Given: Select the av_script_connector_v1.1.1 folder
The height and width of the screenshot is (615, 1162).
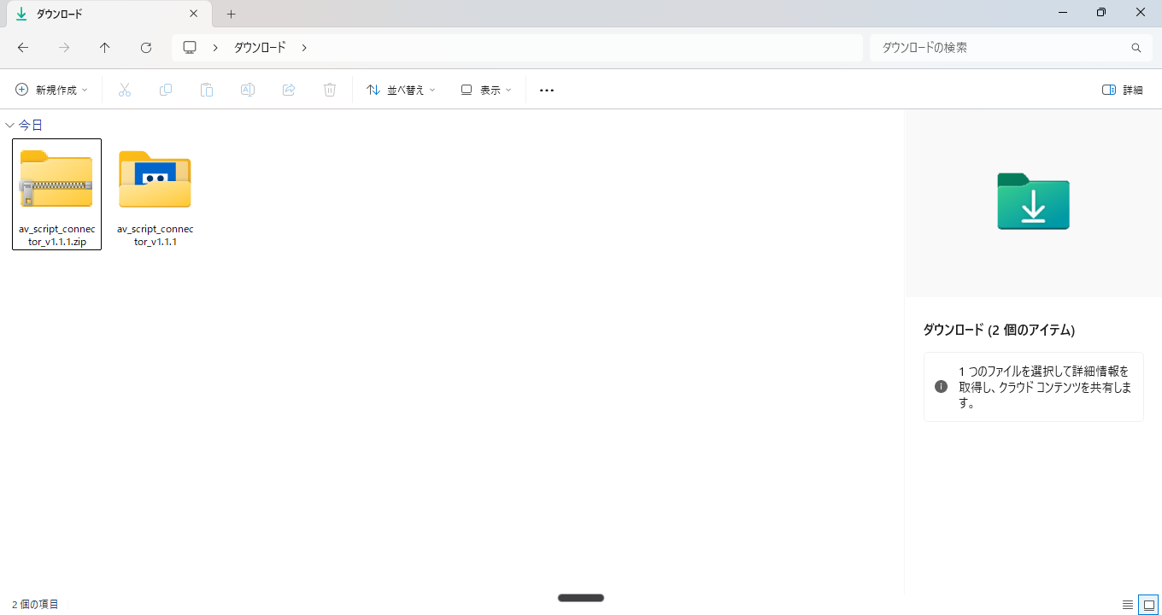Looking at the screenshot, I should click(x=156, y=194).
